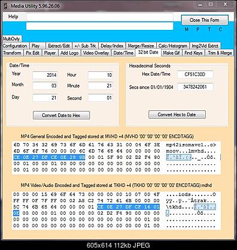
Task: Select the Player tab
Action: click(x=50, y=53)
